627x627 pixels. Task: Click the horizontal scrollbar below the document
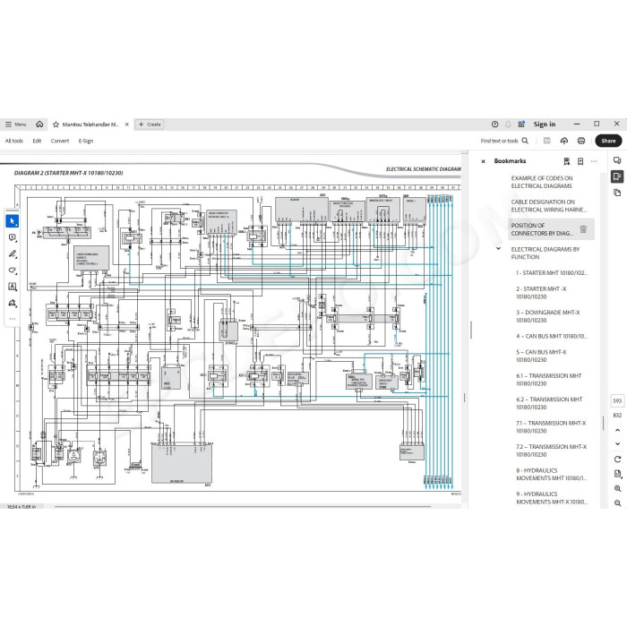tap(243, 506)
